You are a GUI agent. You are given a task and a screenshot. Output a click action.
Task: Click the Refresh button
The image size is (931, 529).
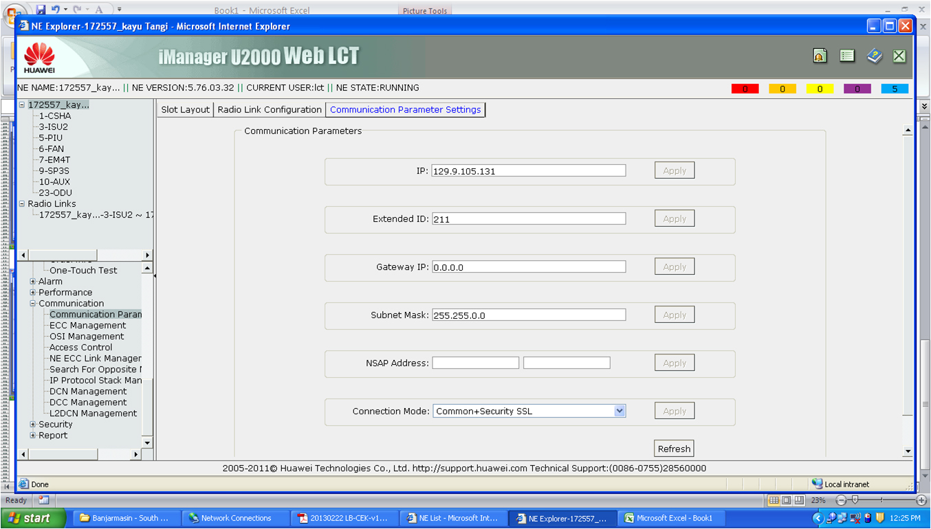click(x=673, y=448)
